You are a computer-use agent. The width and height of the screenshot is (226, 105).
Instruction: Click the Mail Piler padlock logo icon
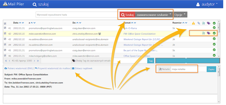5,4
